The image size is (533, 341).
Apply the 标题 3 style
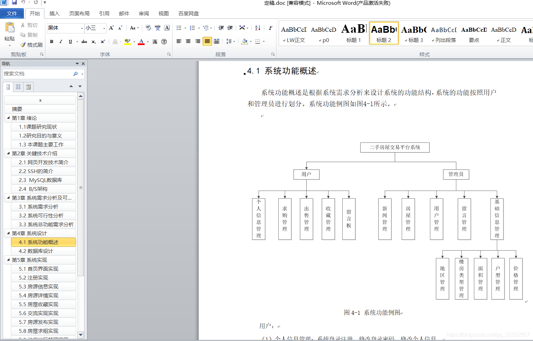click(x=413, y=33)
